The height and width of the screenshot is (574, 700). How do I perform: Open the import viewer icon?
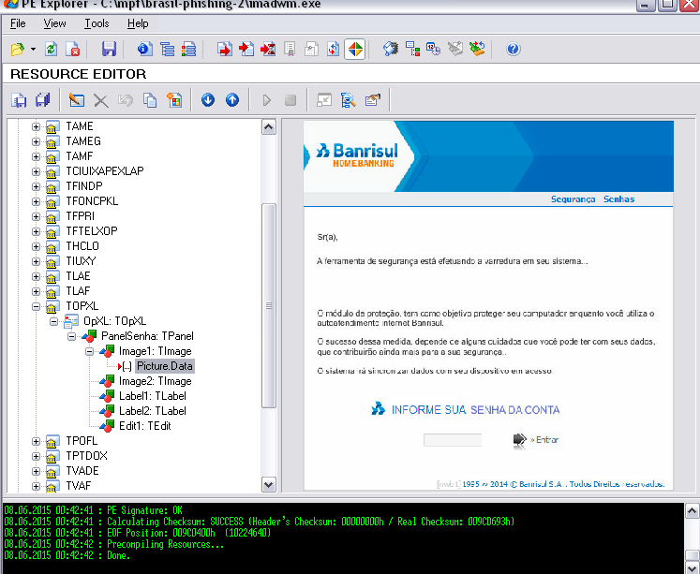coord(246,49)
